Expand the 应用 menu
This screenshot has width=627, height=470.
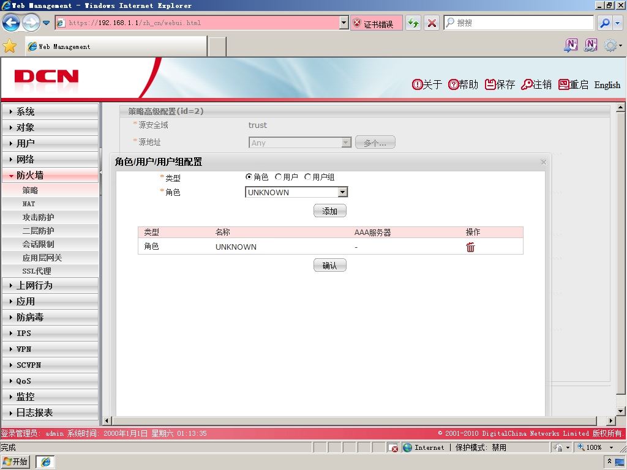[x=50, y=301]
